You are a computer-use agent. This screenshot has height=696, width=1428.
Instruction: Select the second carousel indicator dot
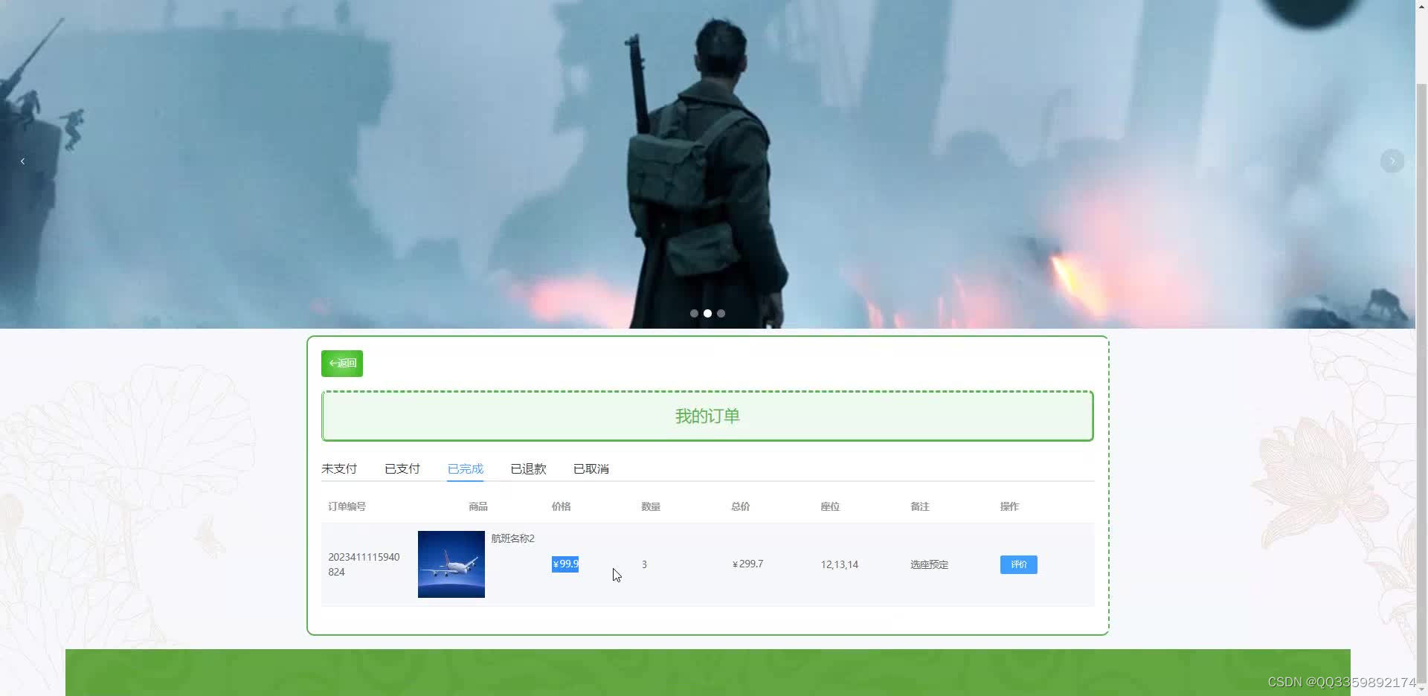[x=707, y=313]
